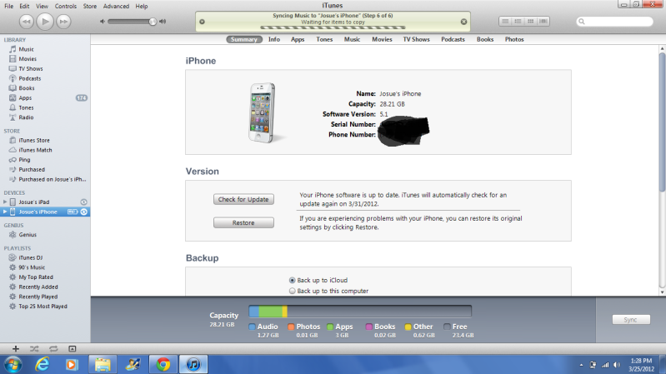Open the Recently Played playlist
The width and height of the screenshot is (666, 374).
pyautogui.click(x=38, y=297)
